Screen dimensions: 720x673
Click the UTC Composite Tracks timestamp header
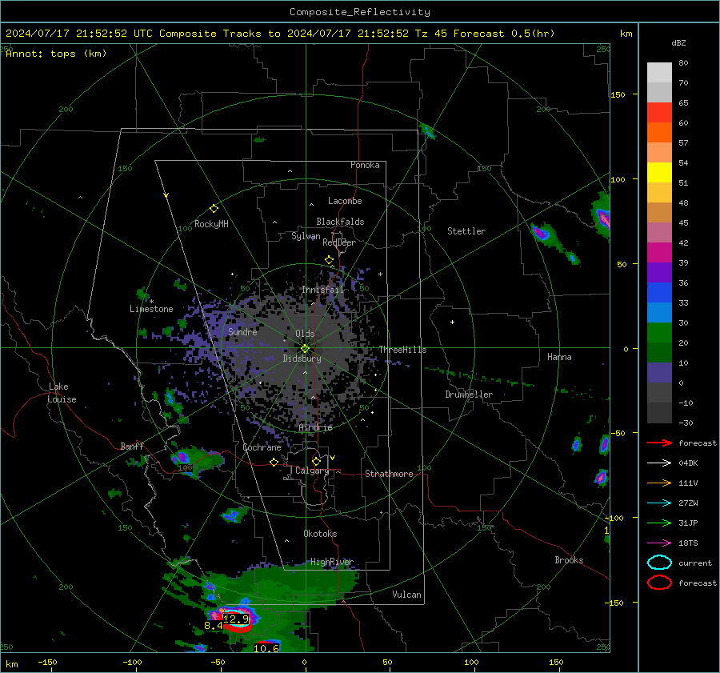pos(280,34)
